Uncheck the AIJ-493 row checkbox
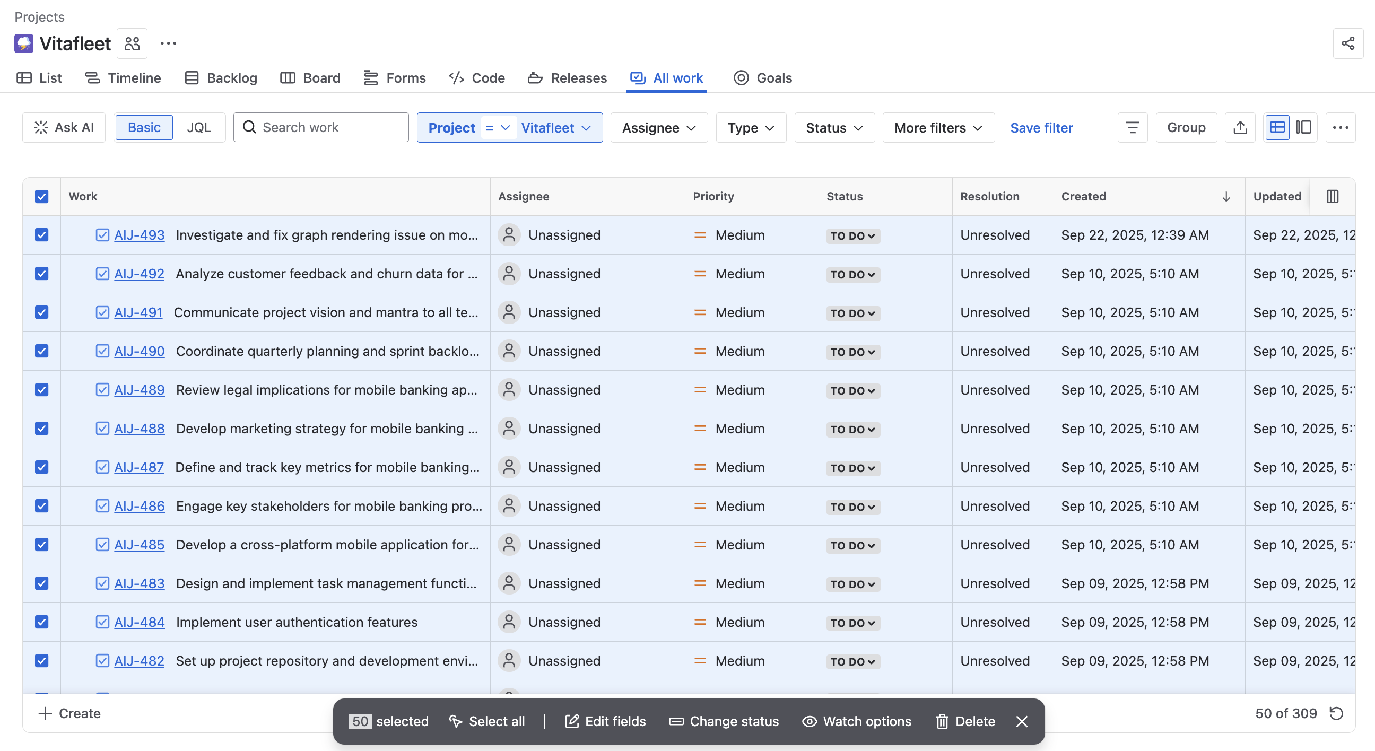The width and height of the screenshot is (1375, 751). (41, 235)
